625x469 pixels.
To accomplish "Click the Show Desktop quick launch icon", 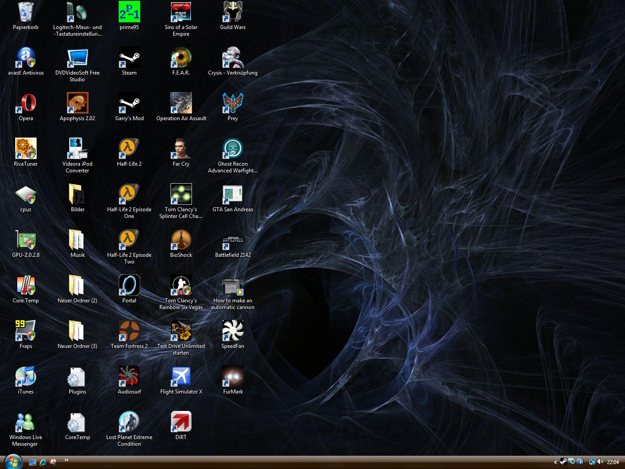I will [33, 462].
